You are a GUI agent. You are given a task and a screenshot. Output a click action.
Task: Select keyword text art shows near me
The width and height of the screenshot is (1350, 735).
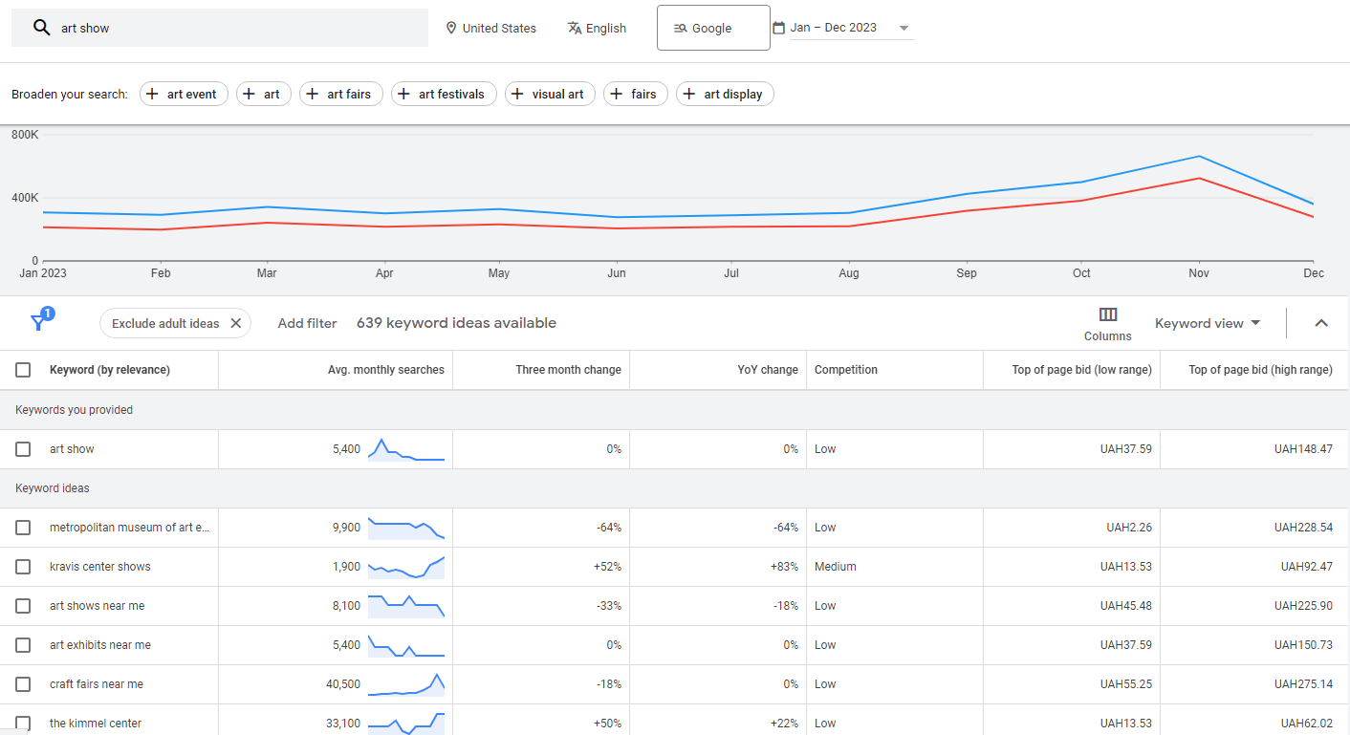coord(98,606)
